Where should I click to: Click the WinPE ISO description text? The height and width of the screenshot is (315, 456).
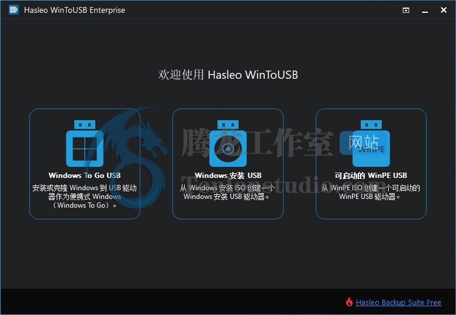coord(371,192)
